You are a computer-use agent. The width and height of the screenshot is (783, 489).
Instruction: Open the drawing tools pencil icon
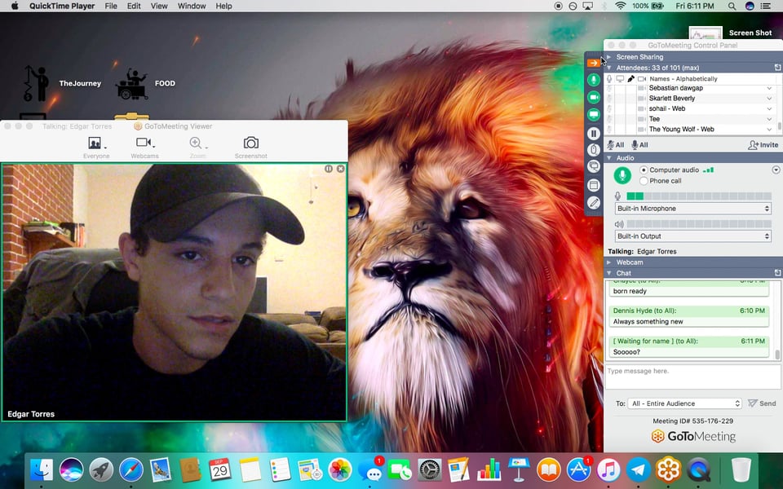(593, 203)
